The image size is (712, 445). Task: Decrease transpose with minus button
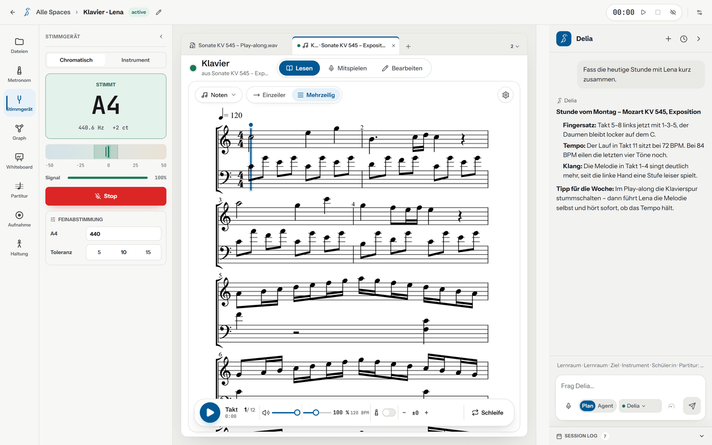(x=404, y=413)
